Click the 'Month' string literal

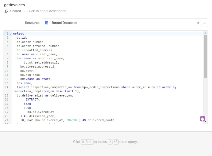click(x=73, y=120)
